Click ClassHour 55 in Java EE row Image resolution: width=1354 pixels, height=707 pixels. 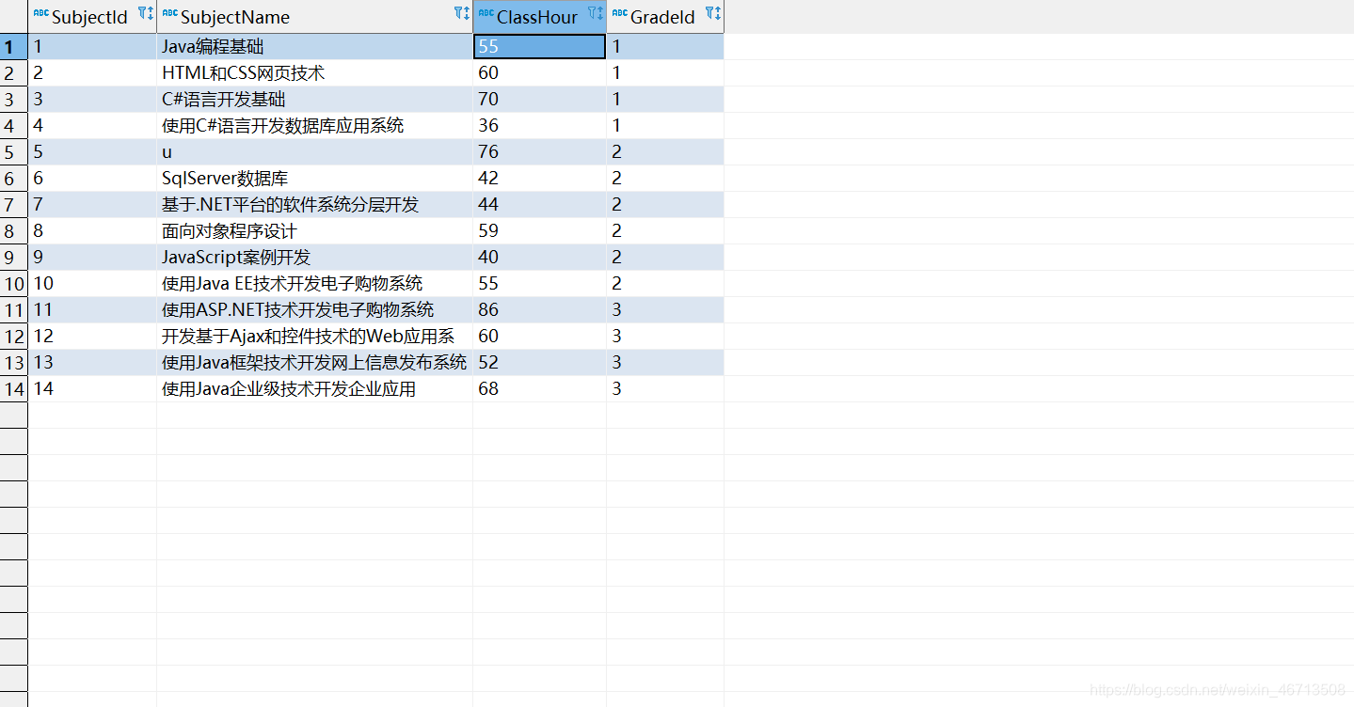(x=539, y=283)
